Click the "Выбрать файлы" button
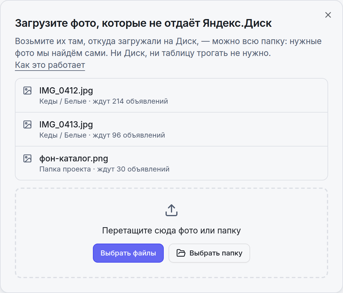Image resolution: width=343 pixels, height=293 pixels. (x=128, y=253)
